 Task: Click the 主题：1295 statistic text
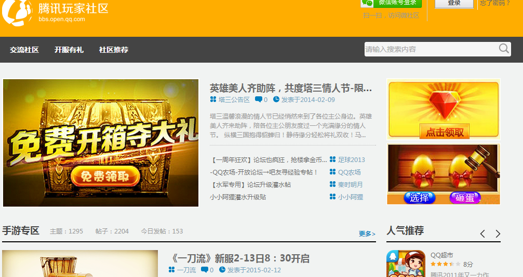click(66, 231)
